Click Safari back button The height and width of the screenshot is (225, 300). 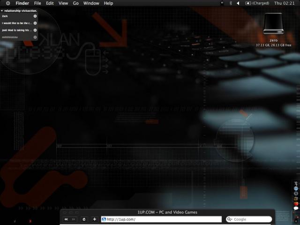pos(66,219)
